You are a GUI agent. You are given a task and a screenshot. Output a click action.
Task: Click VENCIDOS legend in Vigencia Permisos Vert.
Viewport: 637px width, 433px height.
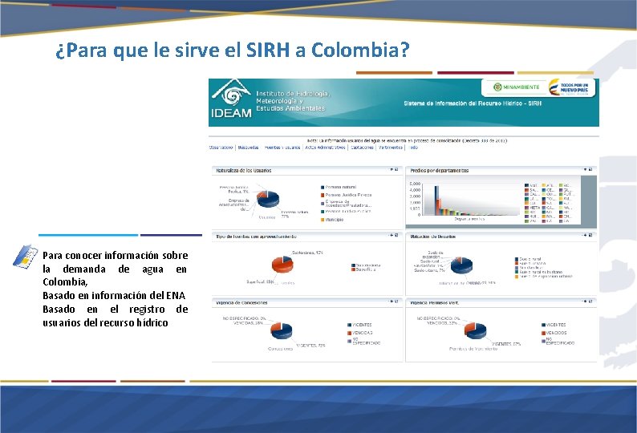554,333
